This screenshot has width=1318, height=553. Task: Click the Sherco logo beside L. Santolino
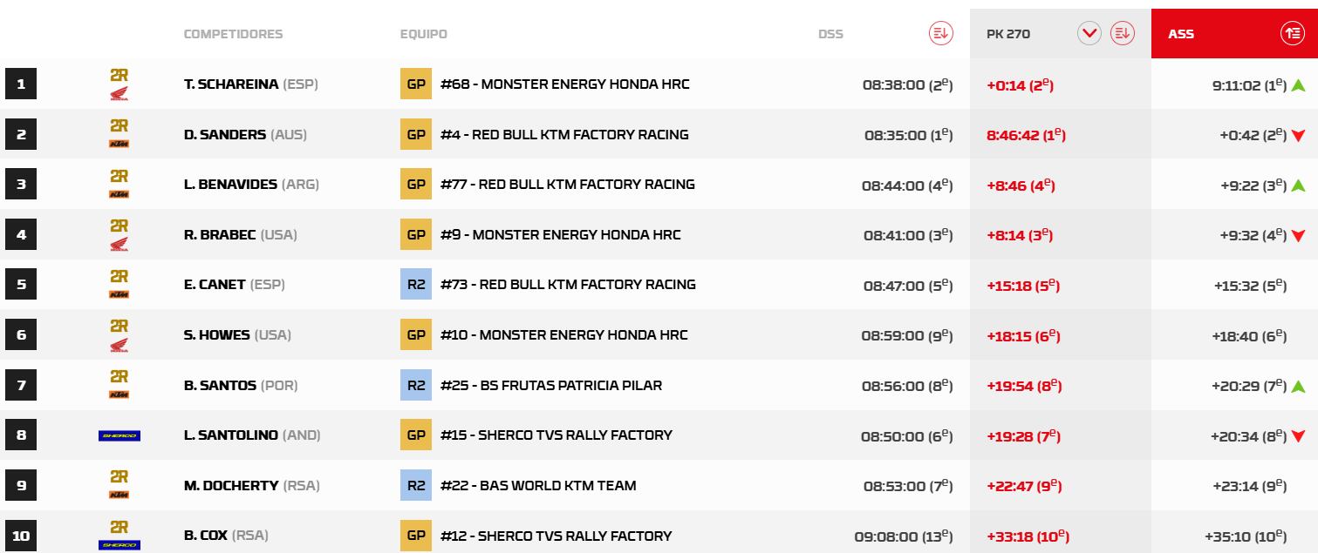click(120, 435)
